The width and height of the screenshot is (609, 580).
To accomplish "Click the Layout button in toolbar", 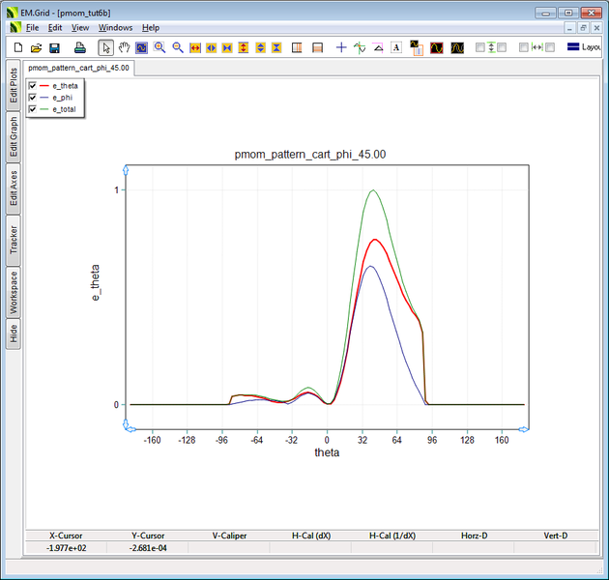I will [584, 47].
